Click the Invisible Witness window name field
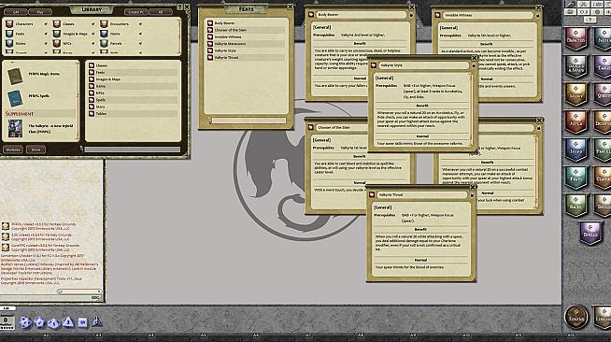 (488, 15)
